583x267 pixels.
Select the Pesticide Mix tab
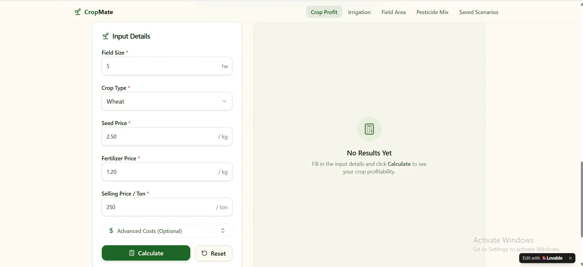[x=432, y=12]
